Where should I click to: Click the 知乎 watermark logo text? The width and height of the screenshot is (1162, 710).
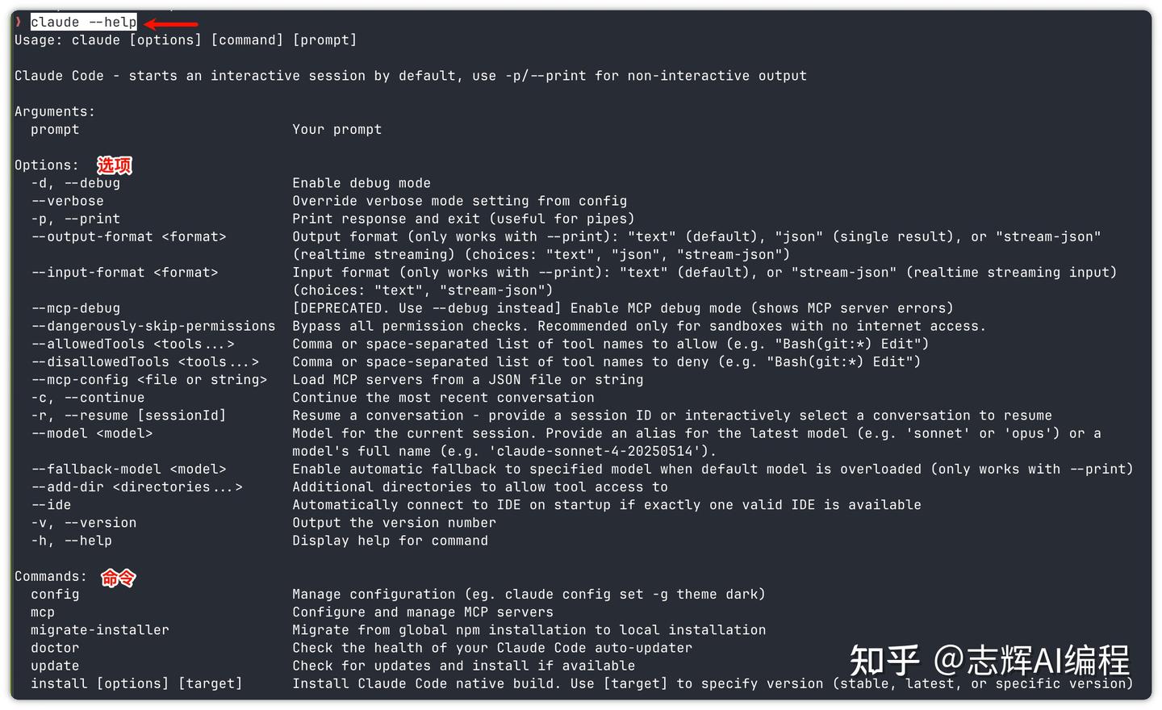884,661
